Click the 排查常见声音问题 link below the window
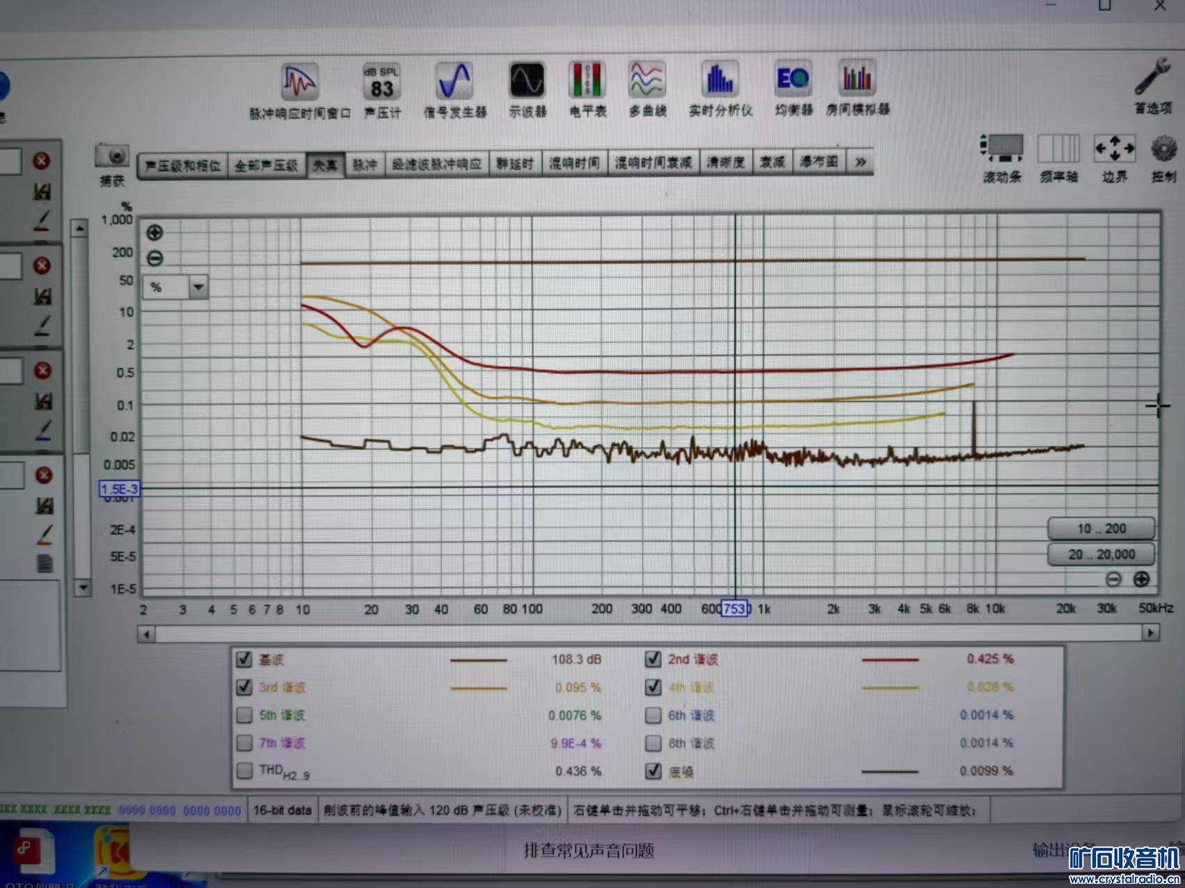This screenshot has width=1185, height=888. (x=589, y=851)
